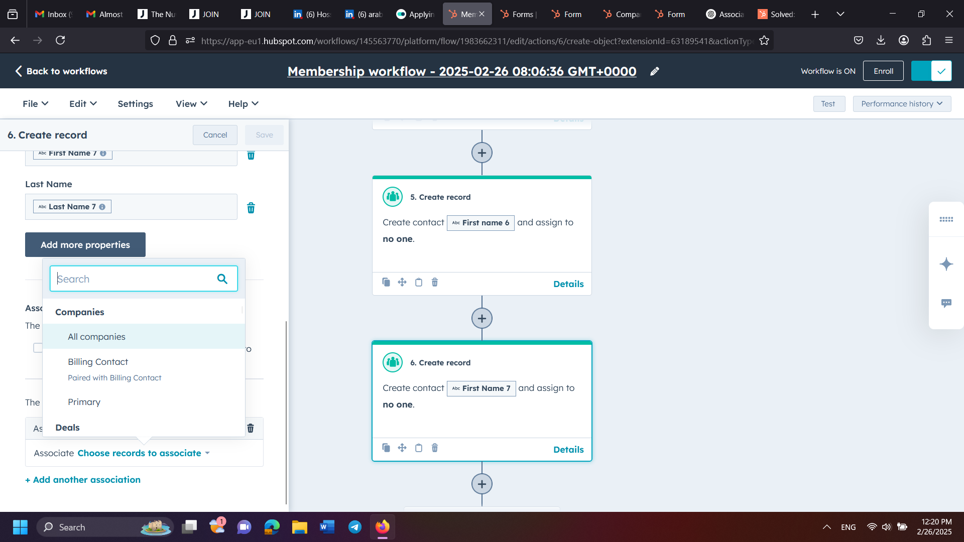Click the shield tracking protection icon
Image resolution: width=964 pixels, height=542 pixels.
(x=155, y=40)
